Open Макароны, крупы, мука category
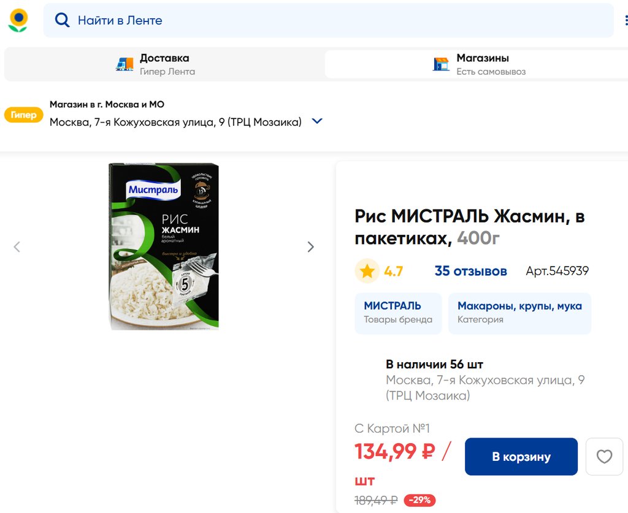 coord(519,312)
